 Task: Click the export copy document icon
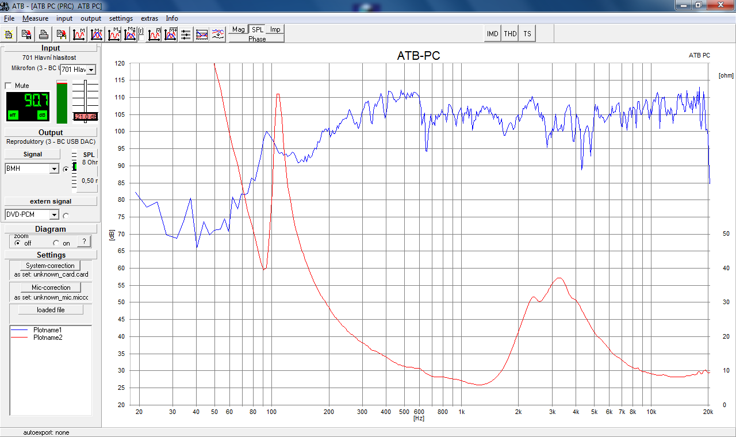coord(61,34)
